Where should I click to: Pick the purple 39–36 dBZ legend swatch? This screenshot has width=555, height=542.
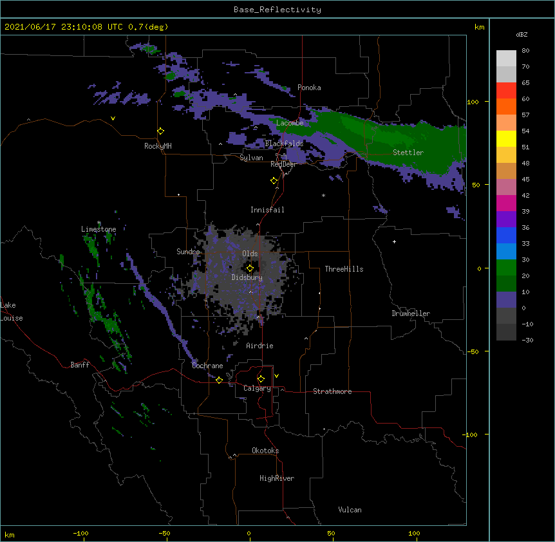[506, 220]
